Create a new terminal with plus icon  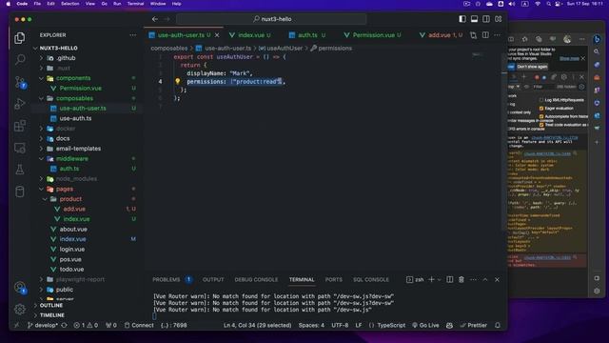point(431,279)
